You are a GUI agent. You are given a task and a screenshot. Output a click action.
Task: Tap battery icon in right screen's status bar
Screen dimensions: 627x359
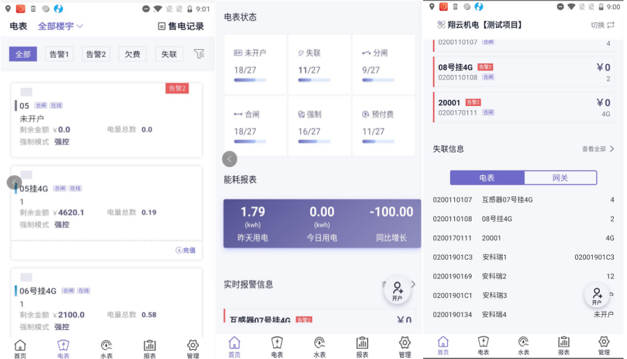[x=601, y=7]
